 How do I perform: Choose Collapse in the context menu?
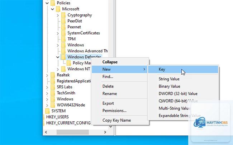point(120,62)
